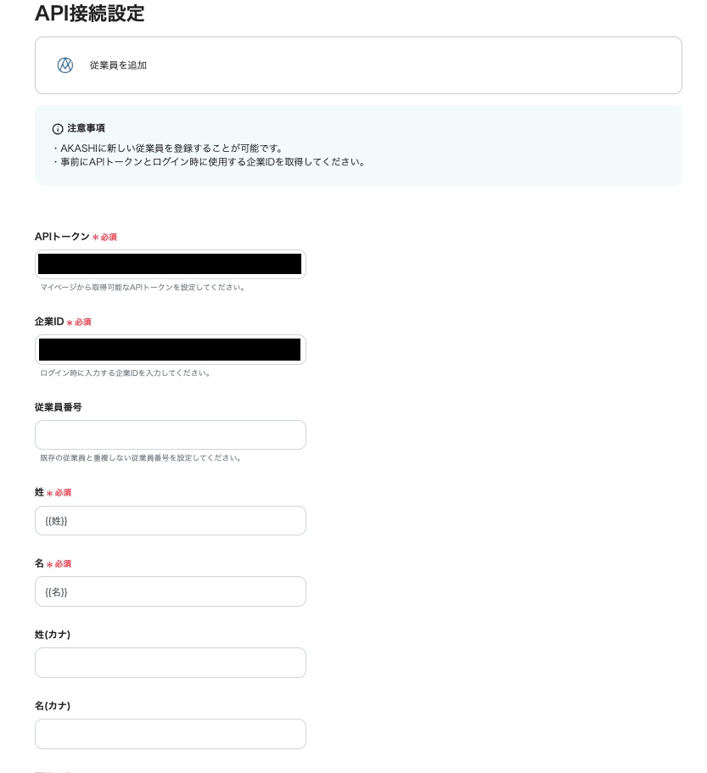This screenshot has height=773, width=707.
Task: Select the 従業員を追加 header card
Action: tap(357, 64)
